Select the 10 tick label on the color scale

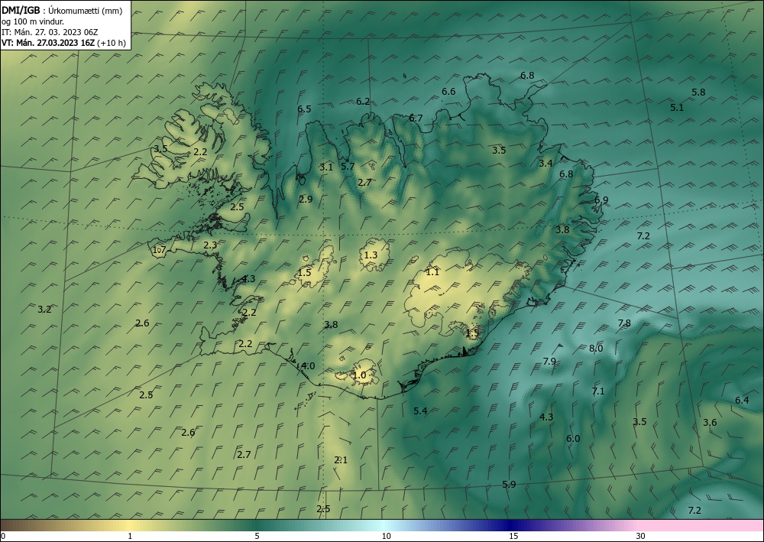pyautogui.click(x=386, y=536)
